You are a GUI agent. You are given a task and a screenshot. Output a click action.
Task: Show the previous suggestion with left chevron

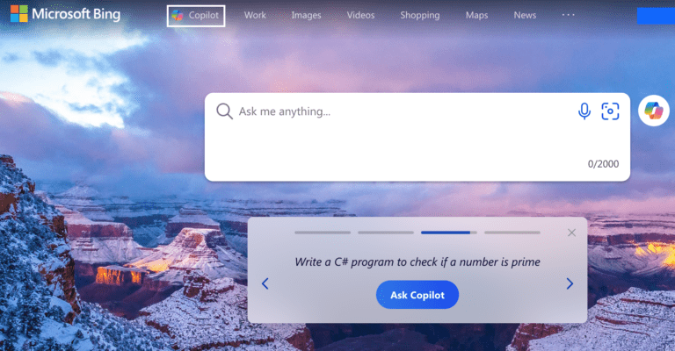pyautogui.click(x=265, y=283)
